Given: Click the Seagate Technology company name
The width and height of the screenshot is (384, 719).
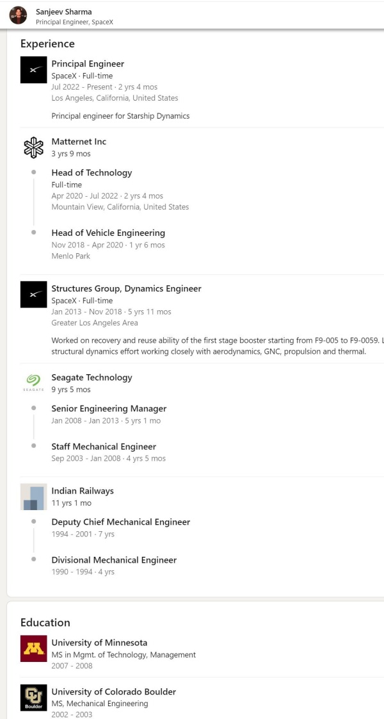Looking at the screenshot, I should pyautogui.click(x=92, y=377).
